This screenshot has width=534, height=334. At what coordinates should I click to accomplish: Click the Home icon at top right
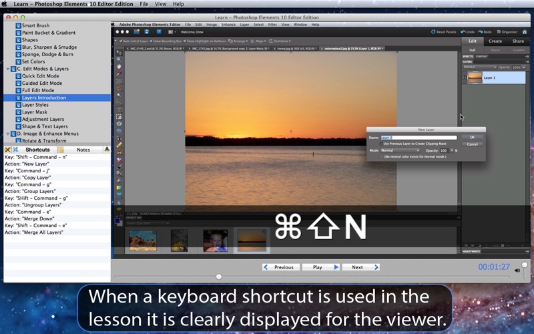tap(525, 31)
